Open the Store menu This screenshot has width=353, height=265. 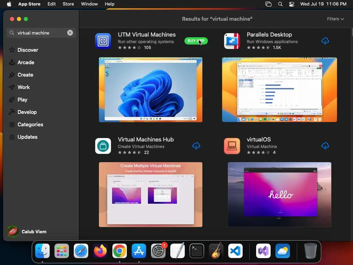[68, 4]
